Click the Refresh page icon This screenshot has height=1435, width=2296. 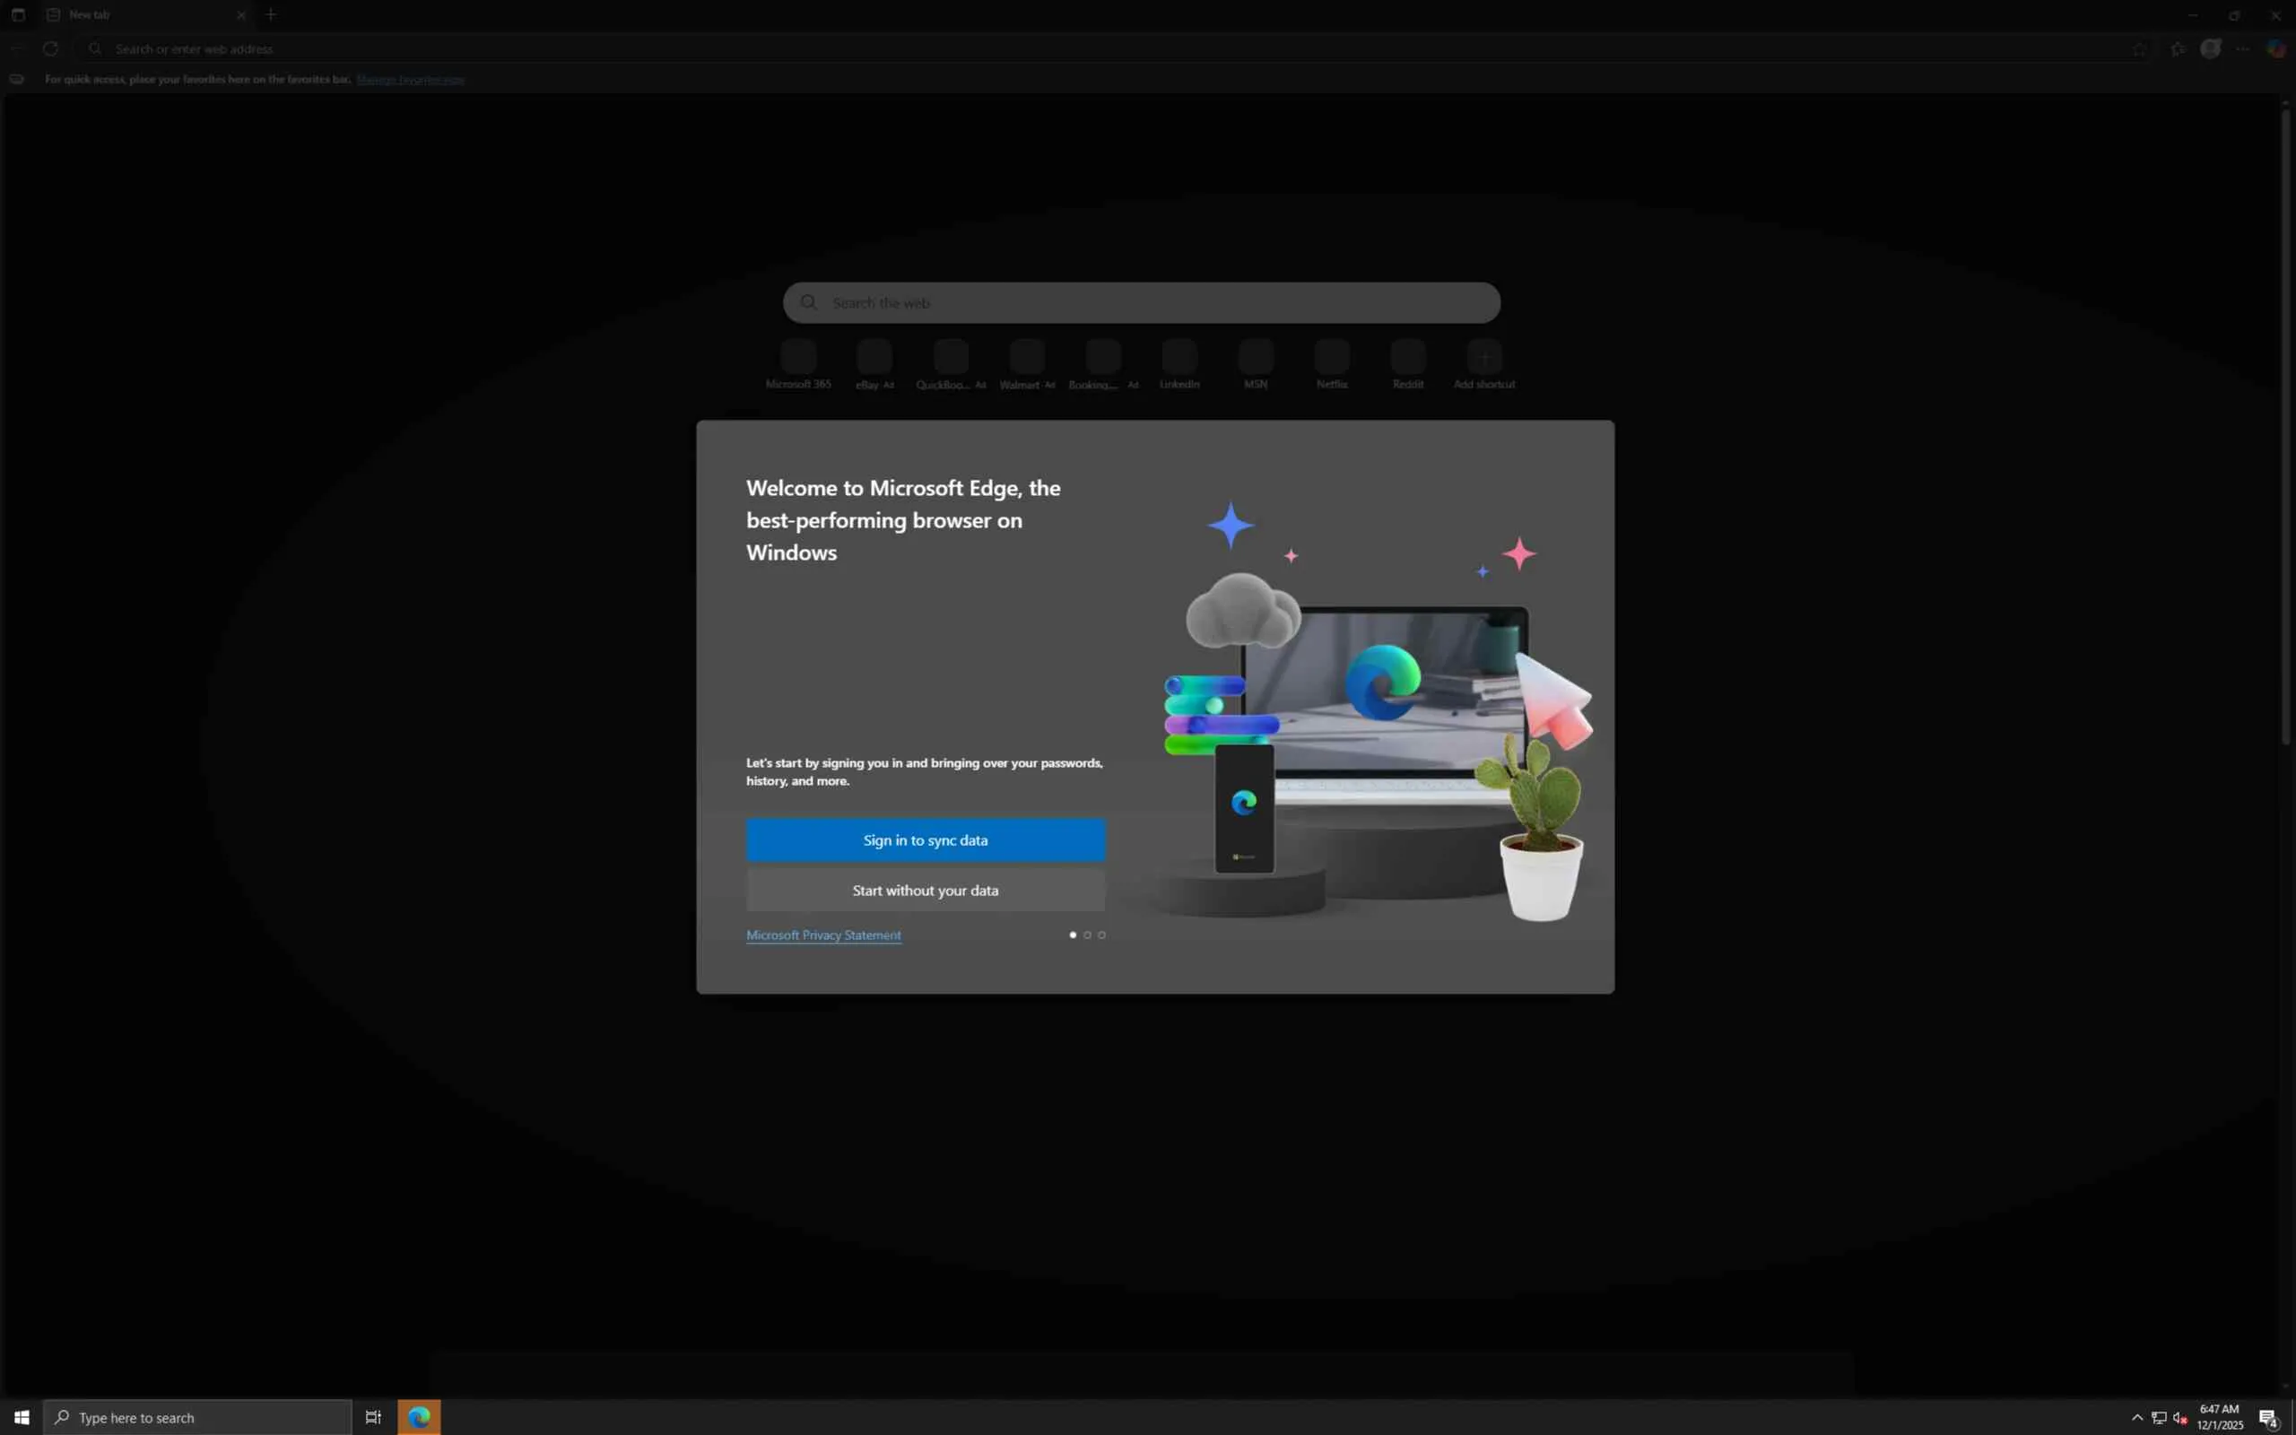point(50,48)
